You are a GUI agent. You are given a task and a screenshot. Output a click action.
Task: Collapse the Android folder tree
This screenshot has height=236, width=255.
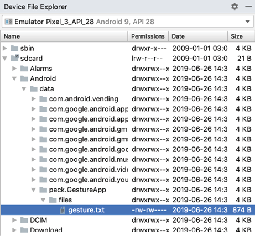coord(14,79)
